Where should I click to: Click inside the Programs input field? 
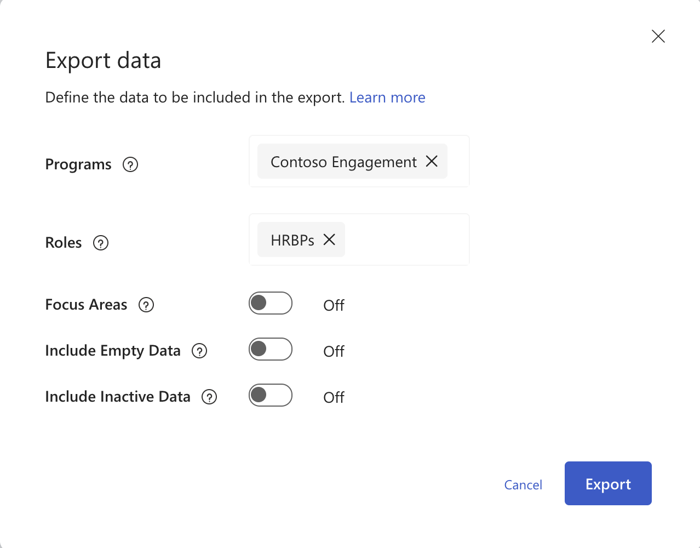pyautogui.click(x=459, y=161)
